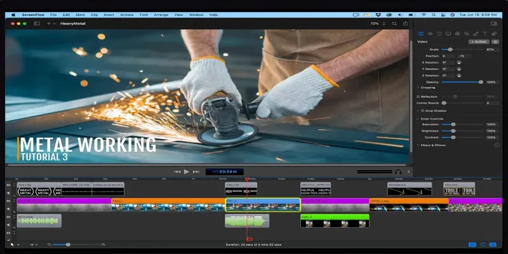
Task: Click the X Rotation dial knob
Action: pyautogui.click(x=459, y=62)
